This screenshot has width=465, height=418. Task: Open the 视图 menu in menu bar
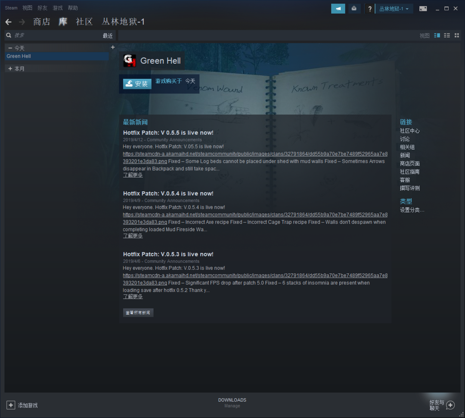[27, 8]
